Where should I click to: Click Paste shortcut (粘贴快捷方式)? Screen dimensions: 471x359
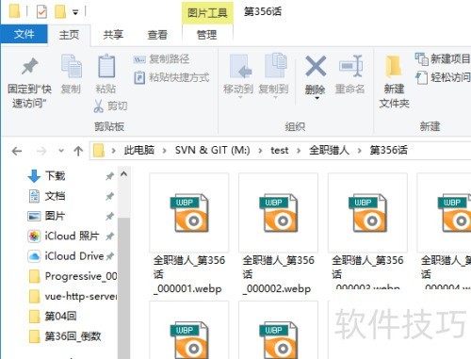pos(171,77)
